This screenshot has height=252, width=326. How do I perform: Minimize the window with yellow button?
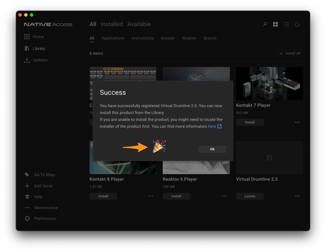coord(26,15)
